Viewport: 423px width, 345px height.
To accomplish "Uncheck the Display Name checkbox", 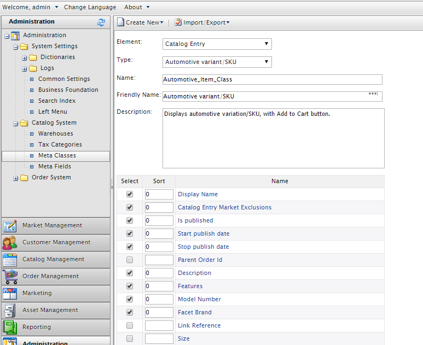I will coord(130,194).
